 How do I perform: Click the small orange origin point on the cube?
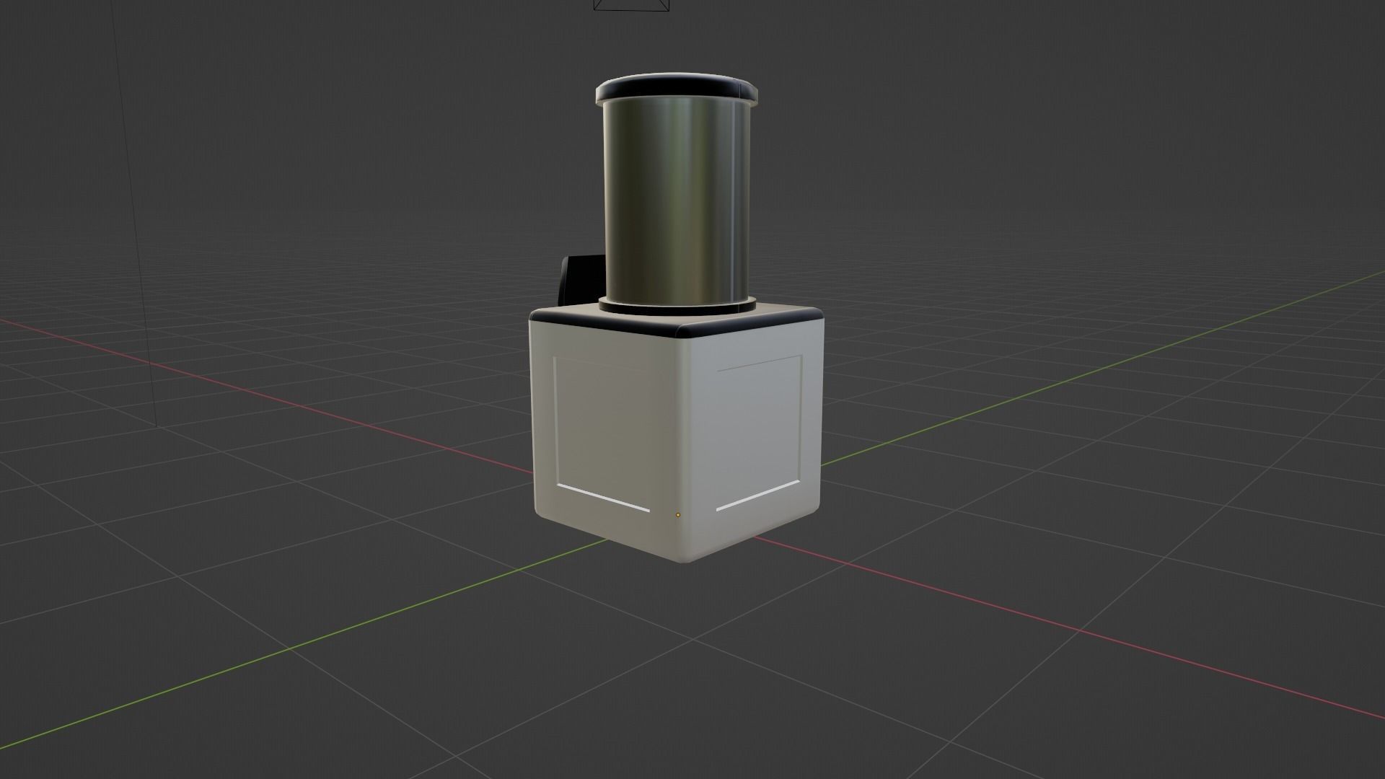pyautogui.click(x=678, y=515)
